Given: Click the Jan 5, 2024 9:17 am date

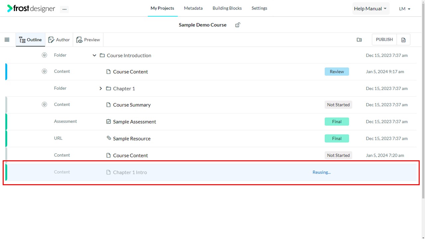Looking at the screenshot, I should coord(385,72).
